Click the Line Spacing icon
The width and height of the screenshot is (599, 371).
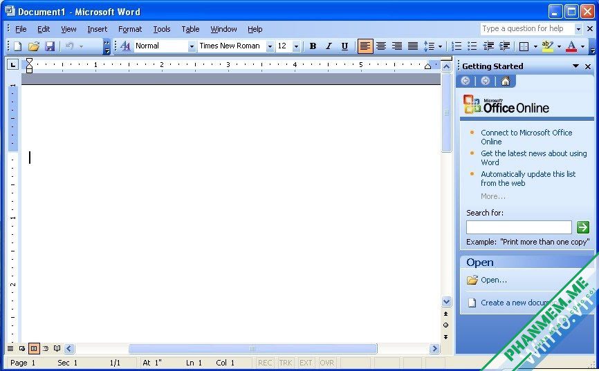click(x=429, y=46)
